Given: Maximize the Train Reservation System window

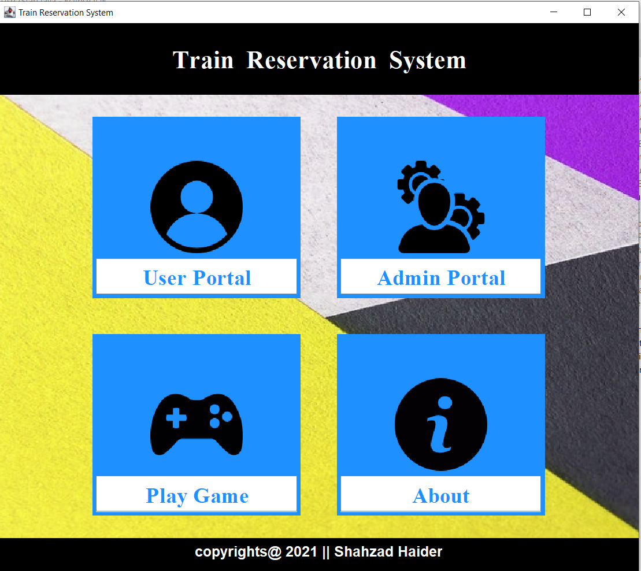Looking at the screenshot, I should [587, 12].
